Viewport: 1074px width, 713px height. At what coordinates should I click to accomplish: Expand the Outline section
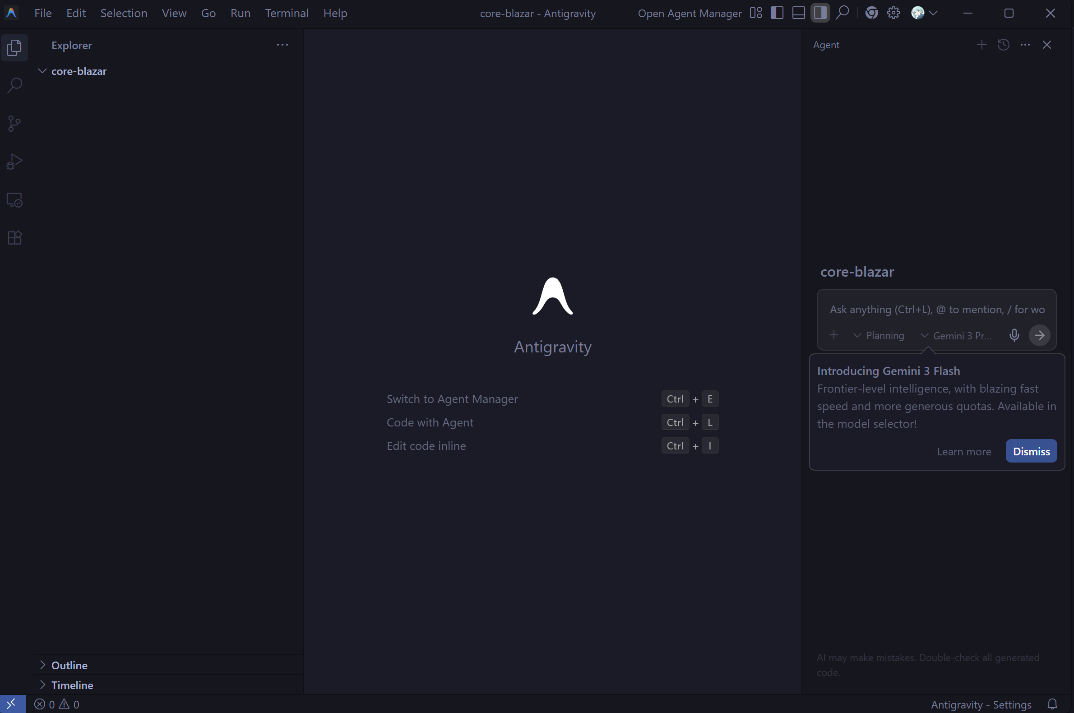point(69,665)
